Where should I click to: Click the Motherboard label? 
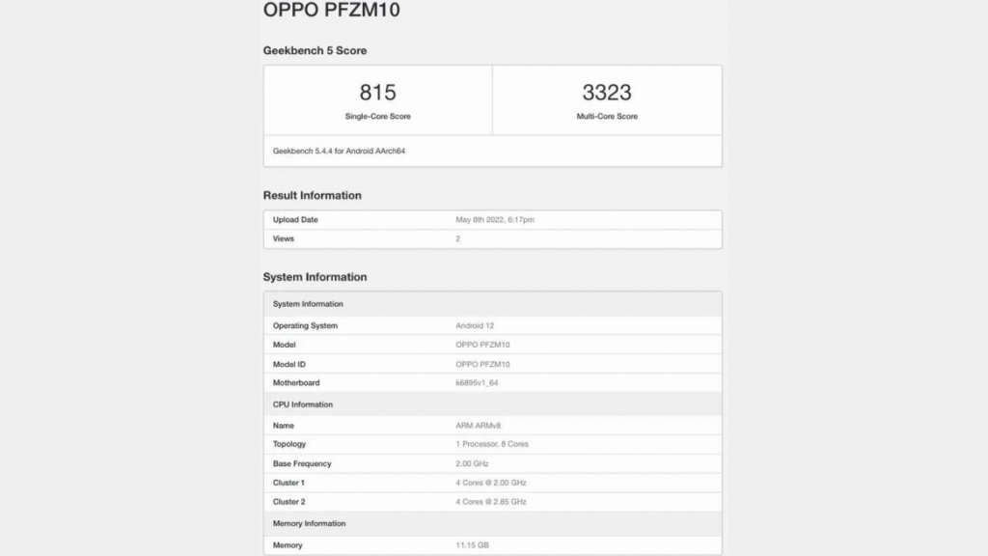(x=296, y=382)
